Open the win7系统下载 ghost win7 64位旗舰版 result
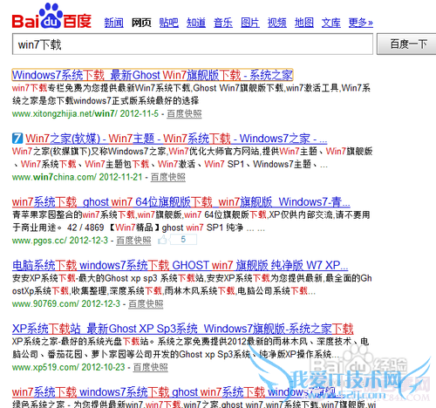The image size is (436, 408). coord(181,201)
